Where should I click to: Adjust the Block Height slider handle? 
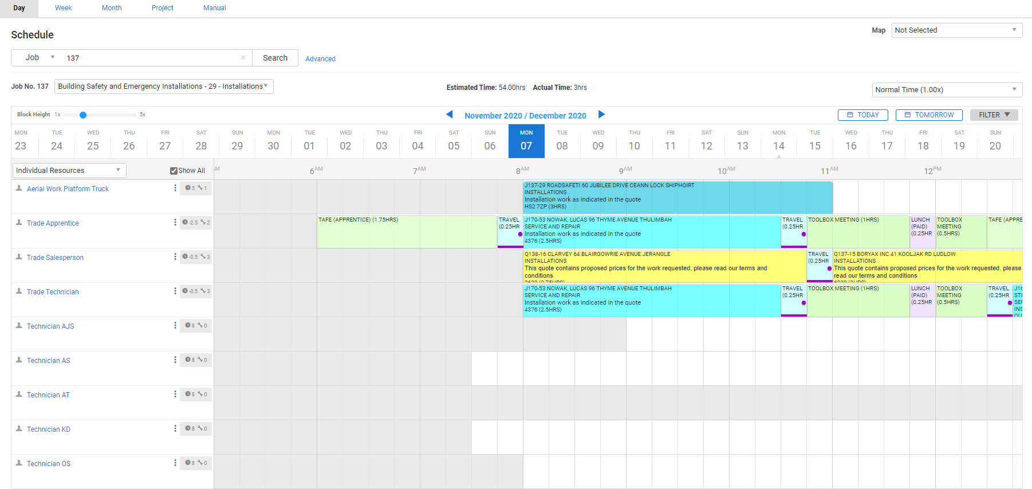point(83,115)
